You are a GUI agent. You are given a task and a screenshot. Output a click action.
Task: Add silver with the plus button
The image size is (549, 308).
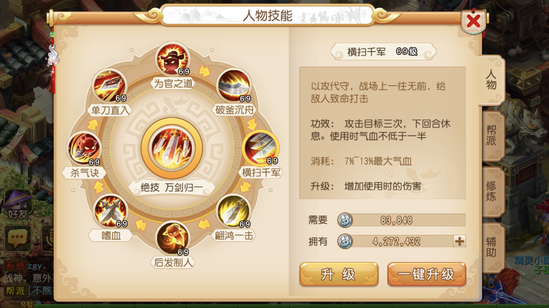click(x=460, y=241)
